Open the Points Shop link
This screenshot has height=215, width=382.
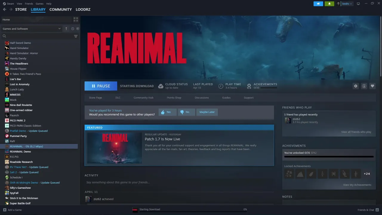point(174,98)
